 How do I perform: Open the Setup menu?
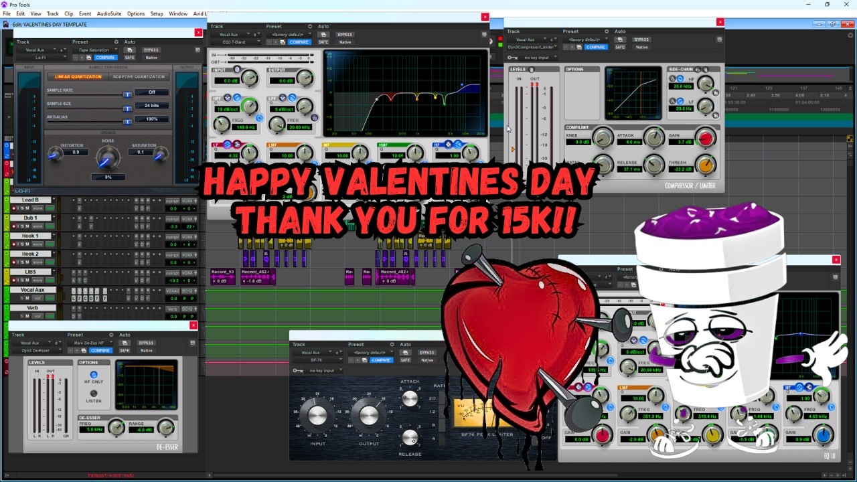tap(157, 13)
